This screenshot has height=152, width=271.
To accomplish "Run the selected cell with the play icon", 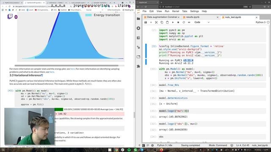I will coord(173,22).
